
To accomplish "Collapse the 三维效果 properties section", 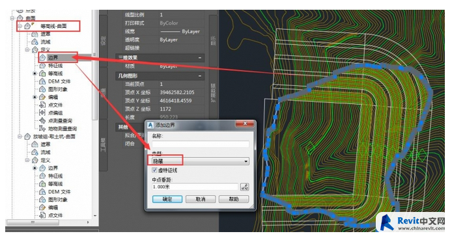I will click(200, 58).
